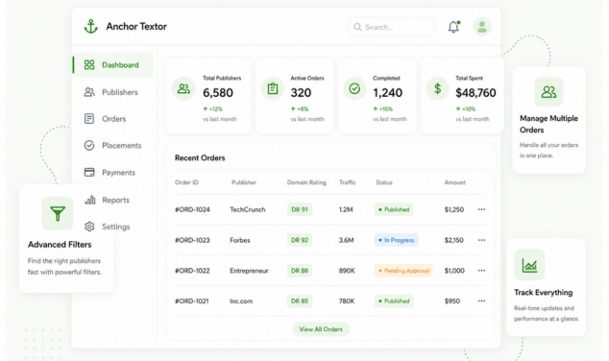Image resolution: width=609 pixels, height=361 pixels.
Task: Click the Anchor Textor anchor logo
Action: click(91, 26)
